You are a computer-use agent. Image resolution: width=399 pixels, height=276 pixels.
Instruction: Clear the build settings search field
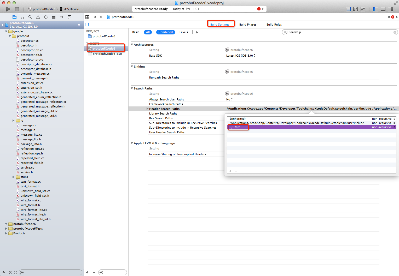click(x=395, y=32)
